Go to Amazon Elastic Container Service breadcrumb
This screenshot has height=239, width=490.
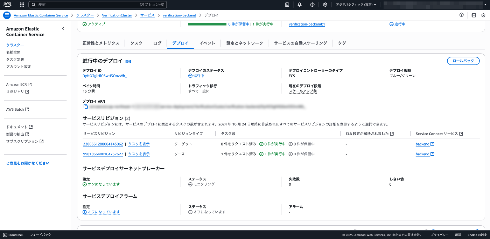coord(41,15)
